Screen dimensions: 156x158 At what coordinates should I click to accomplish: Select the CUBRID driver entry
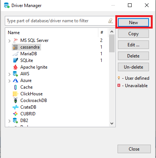[x=28, y=114]
